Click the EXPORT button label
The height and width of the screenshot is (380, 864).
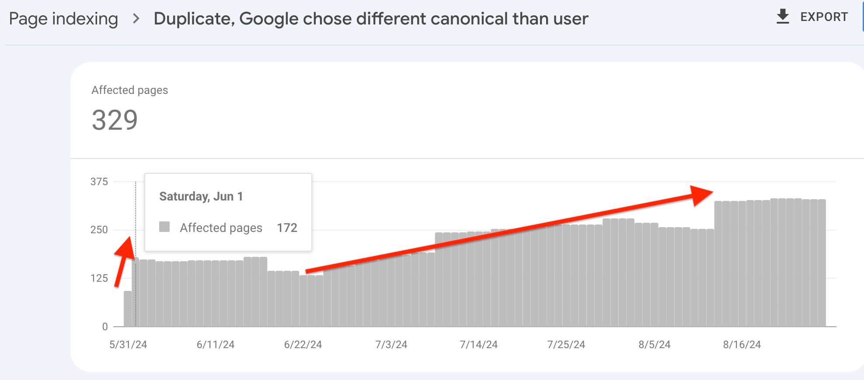click(824, 17)
